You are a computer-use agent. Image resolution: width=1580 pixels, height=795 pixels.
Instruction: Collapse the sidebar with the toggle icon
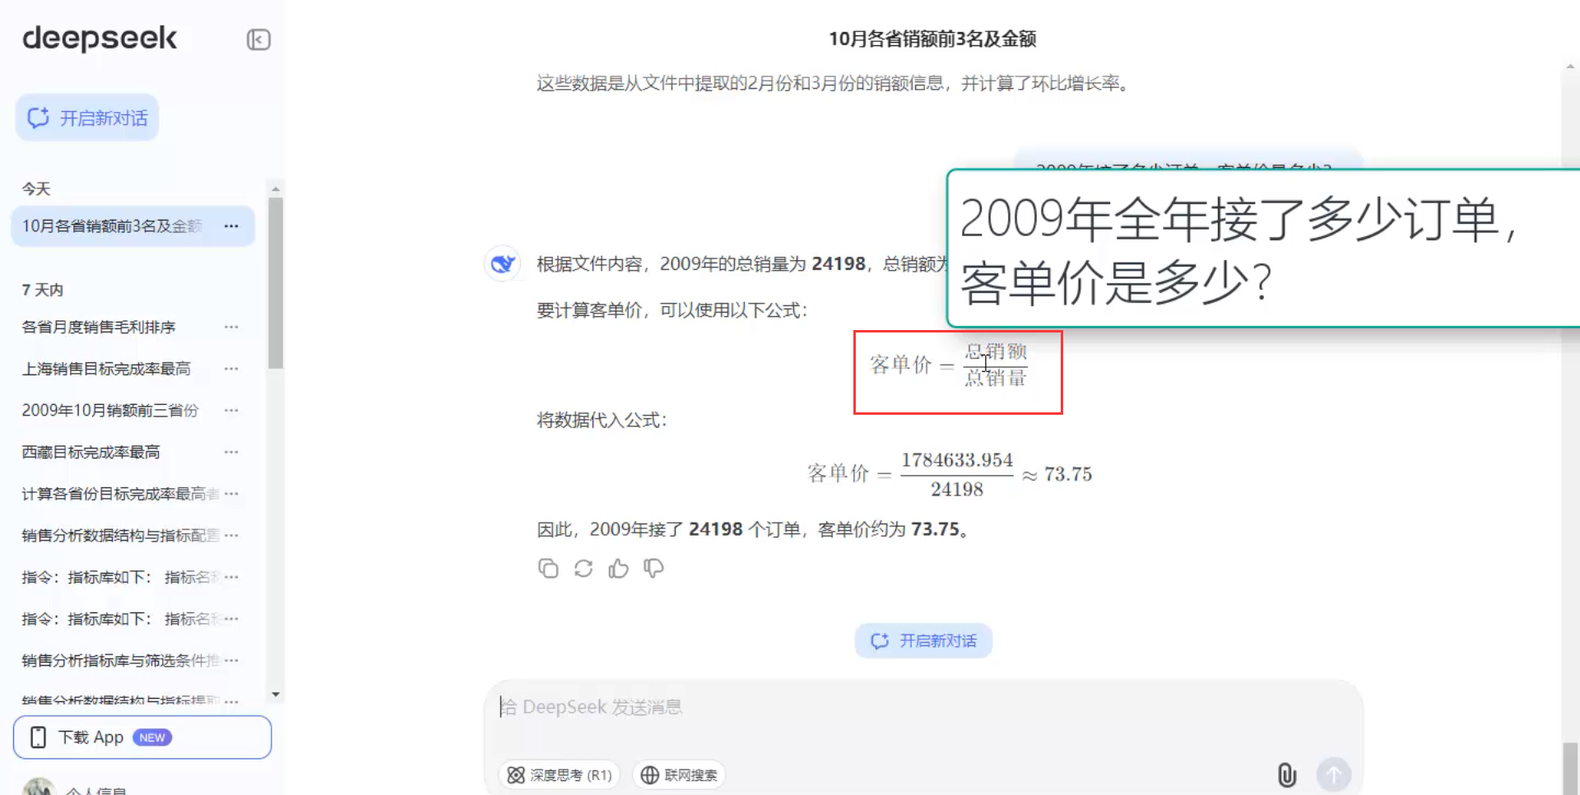tap(258, 40)
